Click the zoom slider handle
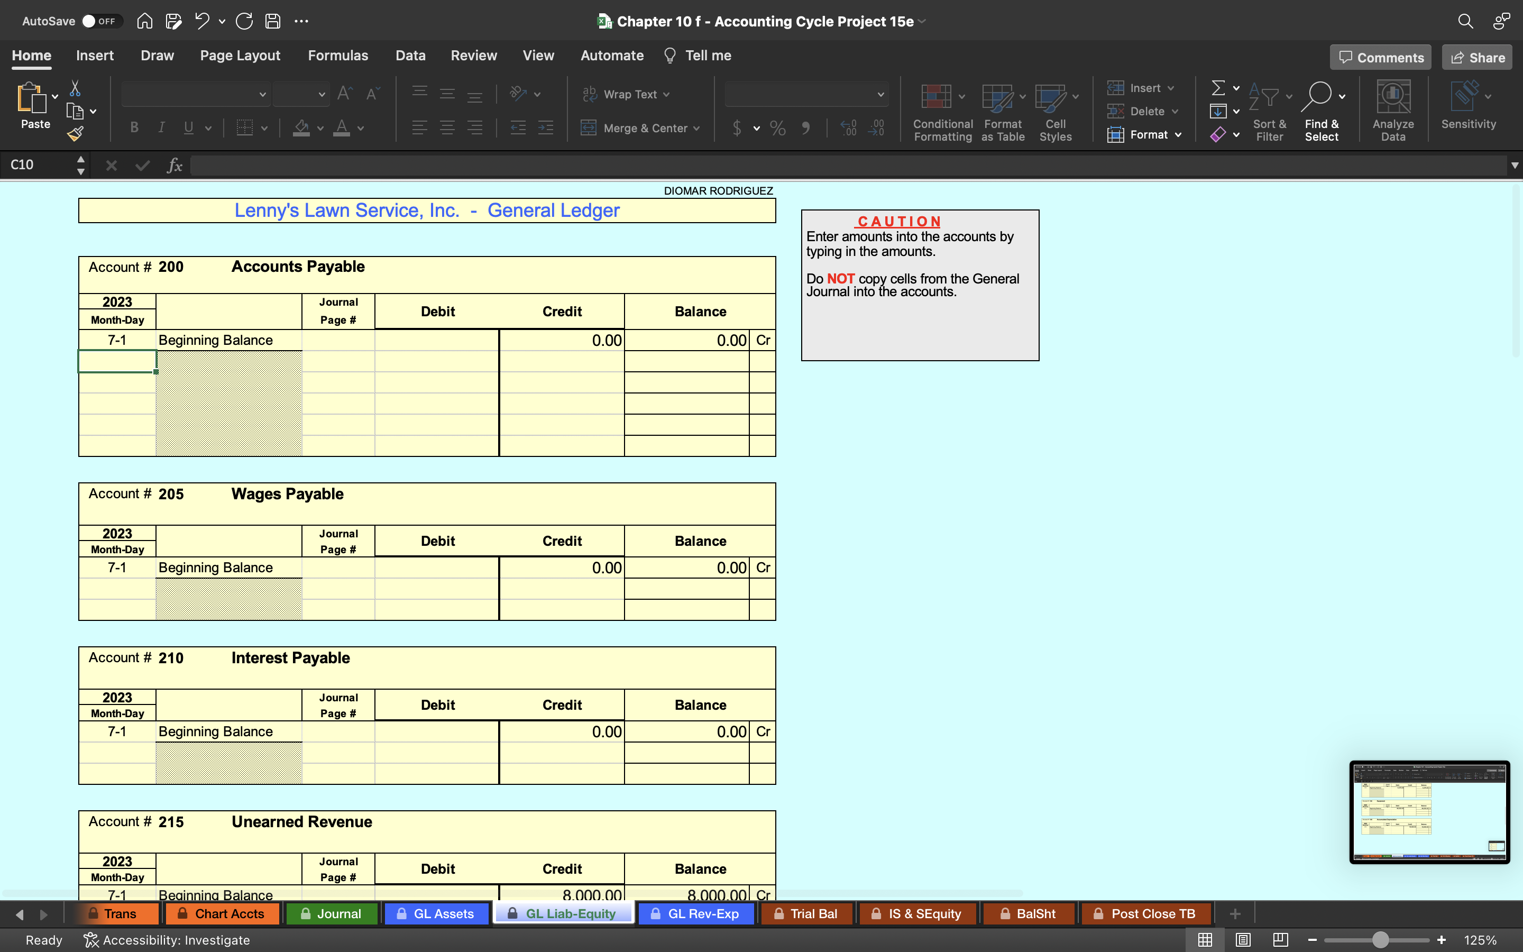This screenshot has height=952, width=1523. tap(1380, 940)
